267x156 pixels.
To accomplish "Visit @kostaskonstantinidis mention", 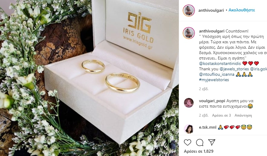I will pyautogui.click(x=220, y=63).
